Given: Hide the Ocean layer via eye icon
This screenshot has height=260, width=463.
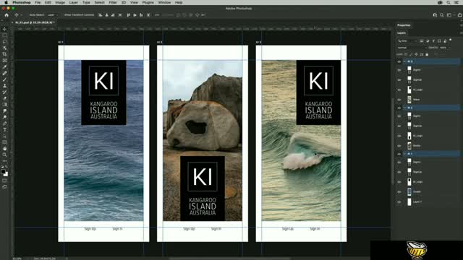Looking at the screenshot, I should 399,192.
